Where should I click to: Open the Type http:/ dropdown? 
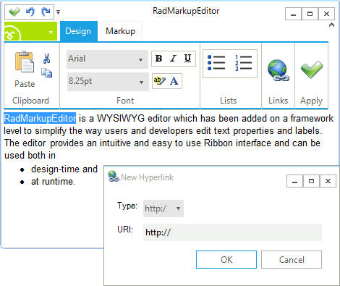coord(163,209)
